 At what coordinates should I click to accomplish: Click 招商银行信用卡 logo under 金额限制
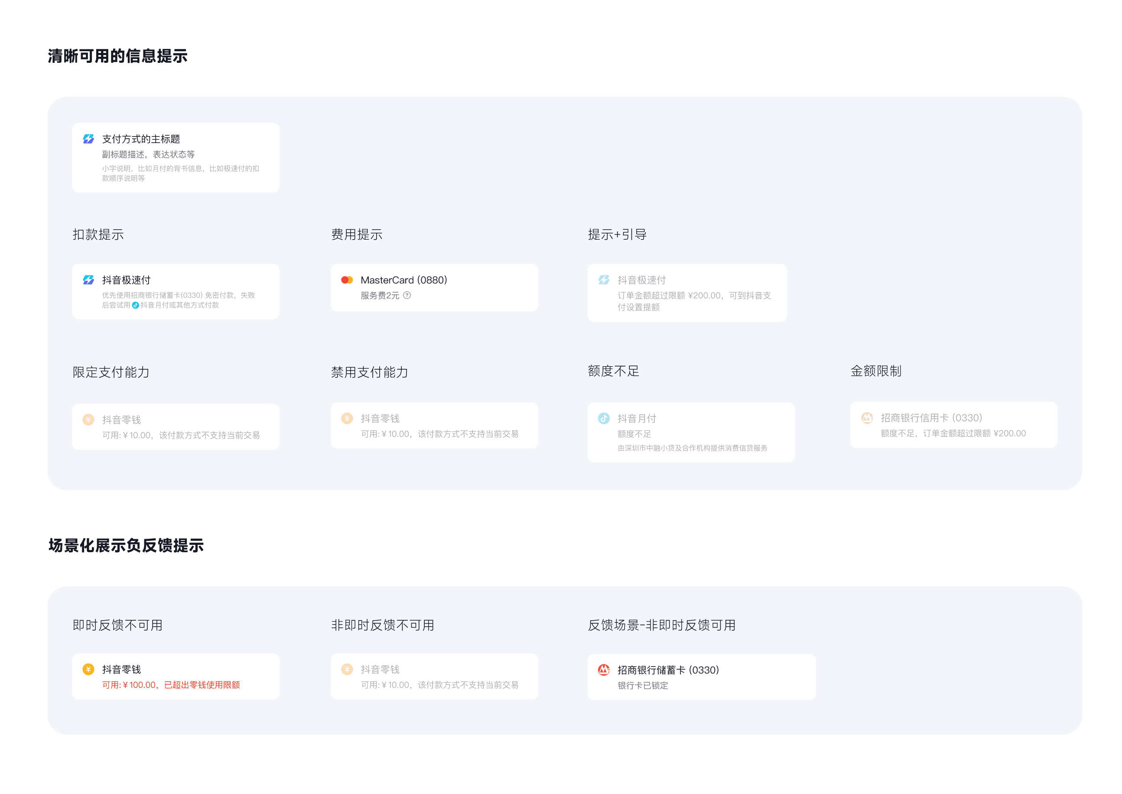(866, 417)
